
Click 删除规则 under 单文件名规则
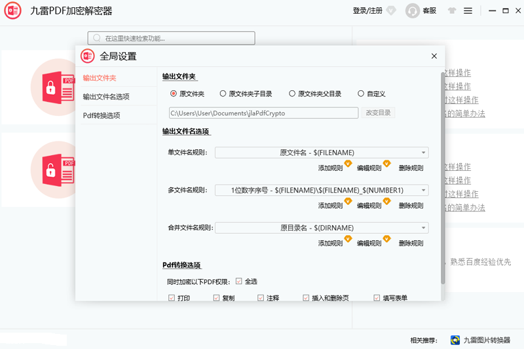(411, 168)
